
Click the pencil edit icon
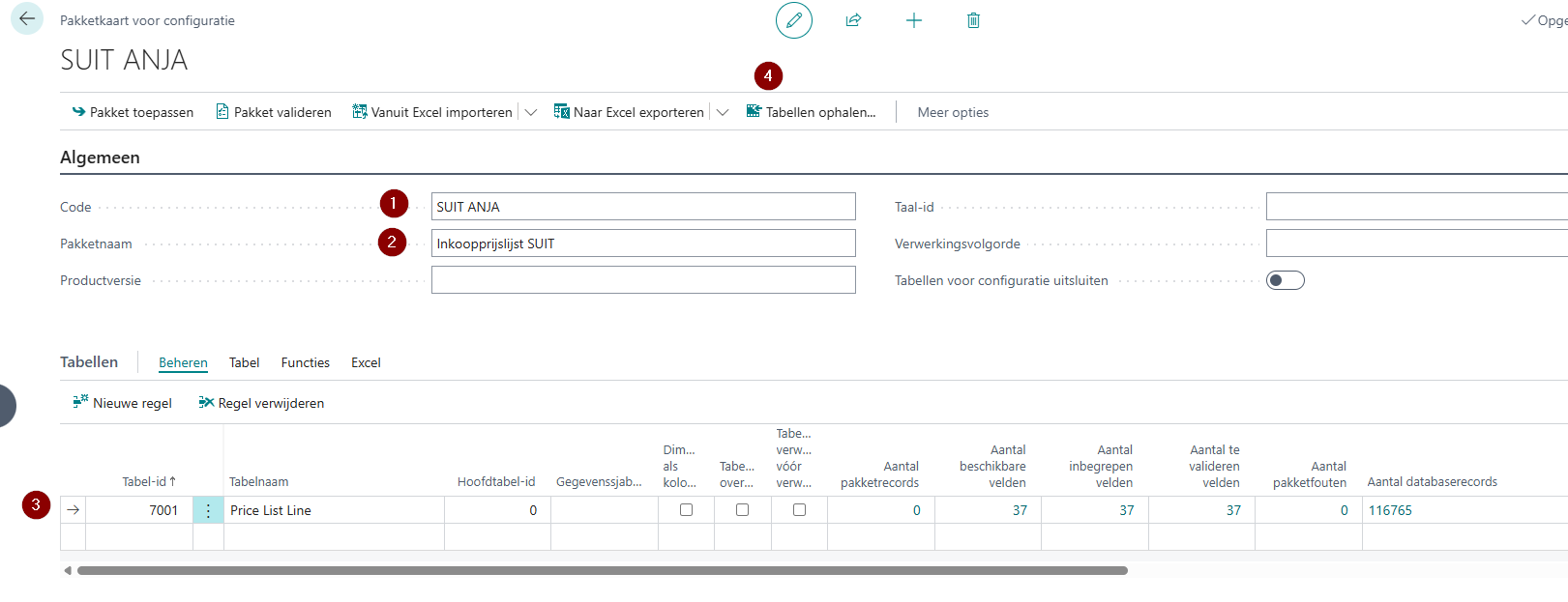794,20
